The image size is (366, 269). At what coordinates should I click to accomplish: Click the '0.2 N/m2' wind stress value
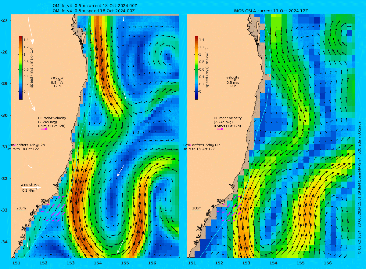coord(30,190)
